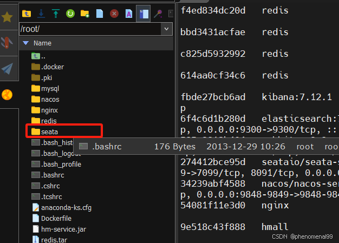Click container ID 274412bce95d in terminal
Image resolution: width=339 pixels, height=243 pixels.
213,162
